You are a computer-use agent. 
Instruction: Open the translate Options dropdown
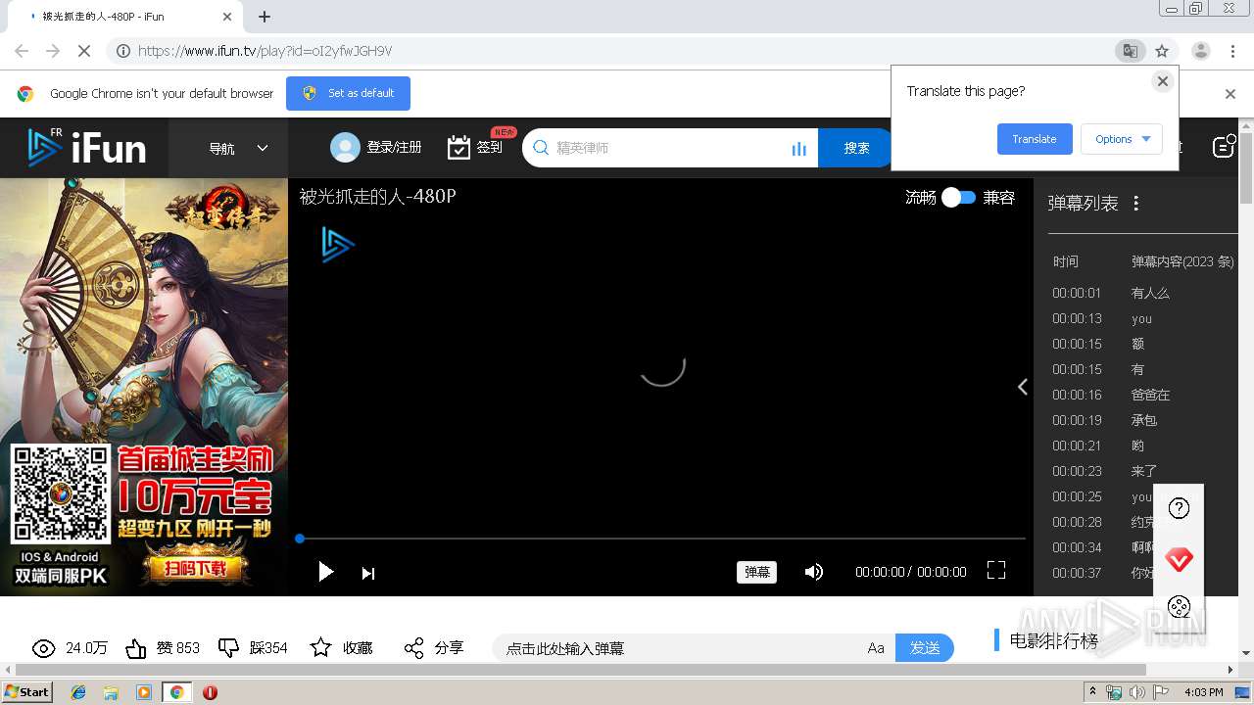(1122, 139)
